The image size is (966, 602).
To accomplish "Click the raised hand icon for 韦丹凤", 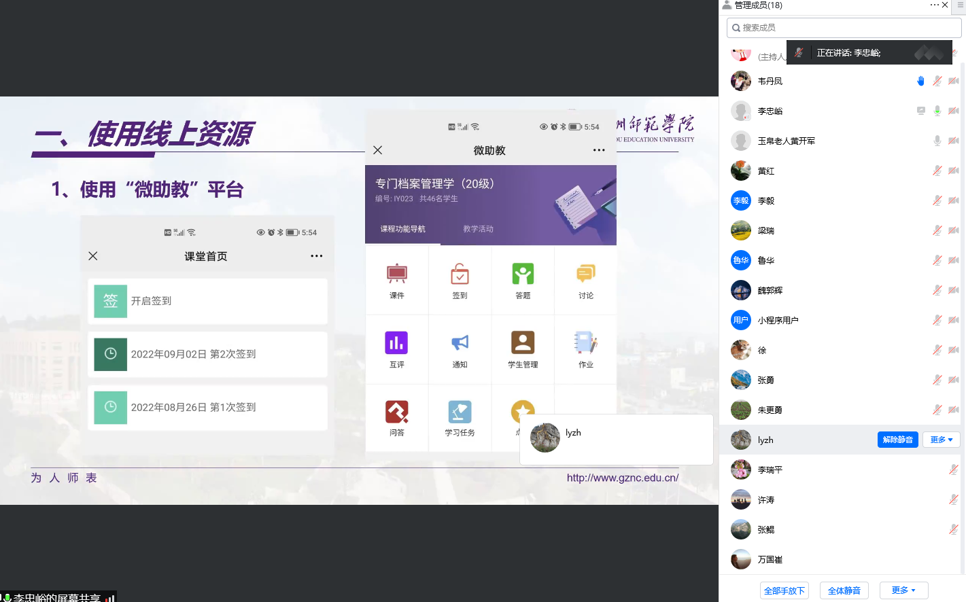I will click(x=921, y=81).
